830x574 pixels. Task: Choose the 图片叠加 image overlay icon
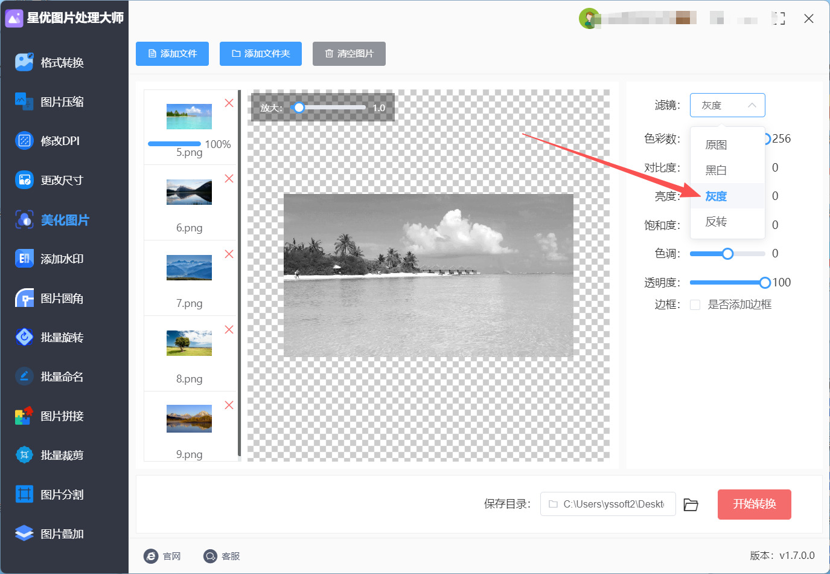coord(24,534)
